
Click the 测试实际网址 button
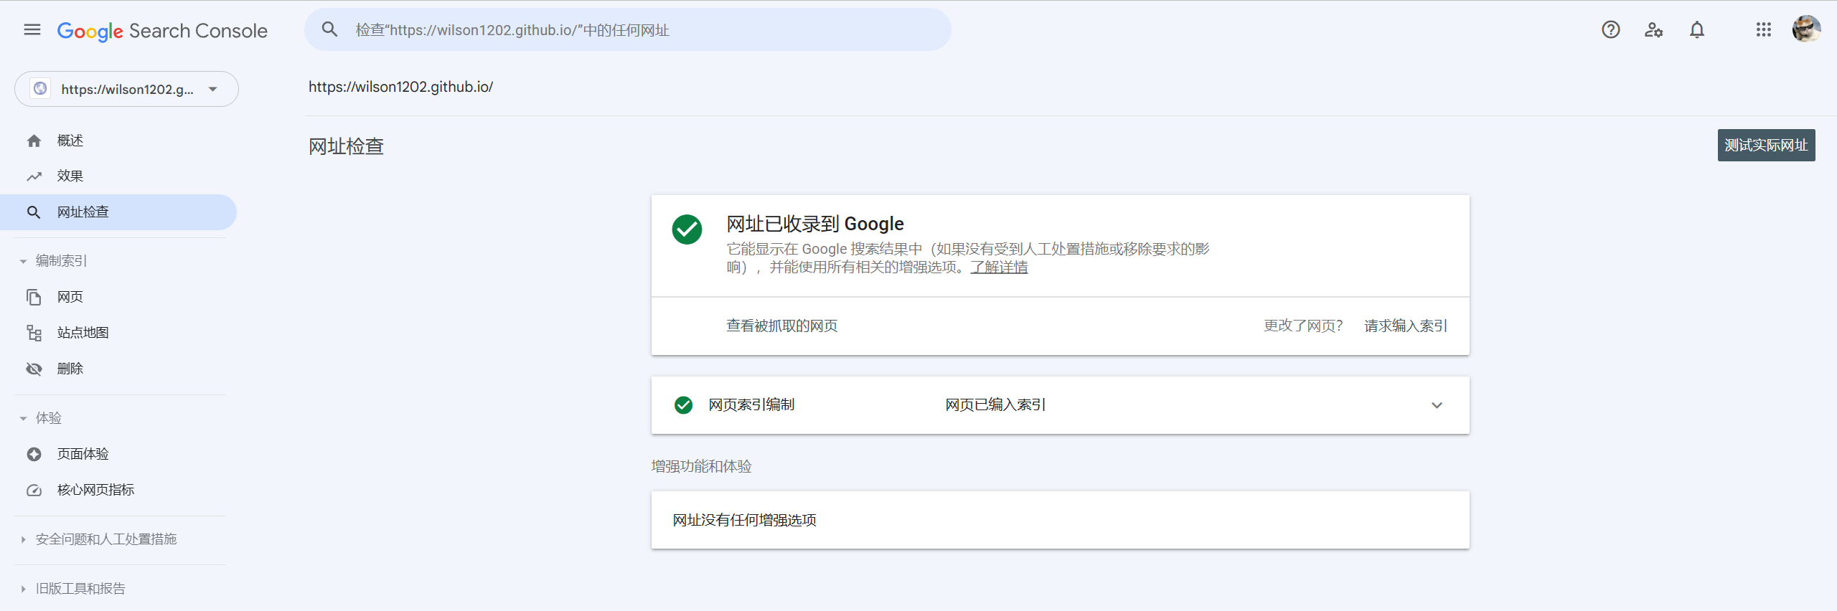(1765, 146)
